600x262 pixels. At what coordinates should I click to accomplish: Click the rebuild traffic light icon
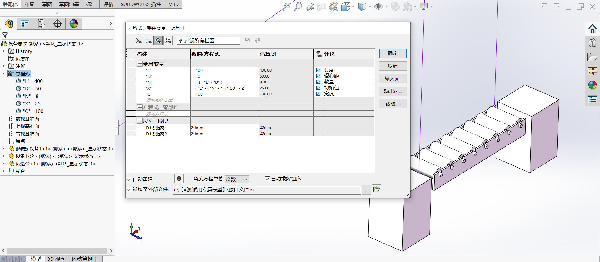pyautogui.click(x=179, y=179)
